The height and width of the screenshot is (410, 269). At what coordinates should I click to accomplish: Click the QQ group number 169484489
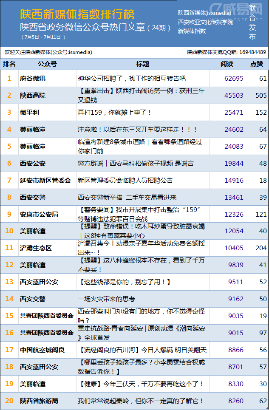253,52
